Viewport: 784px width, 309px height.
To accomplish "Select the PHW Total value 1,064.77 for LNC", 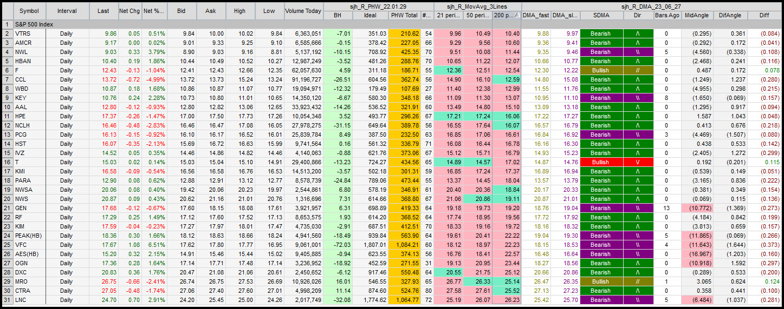I will [x=404, y=300].
